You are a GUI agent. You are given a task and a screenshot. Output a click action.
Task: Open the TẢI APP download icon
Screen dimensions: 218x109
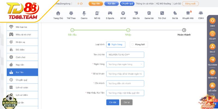pos(212,34)
